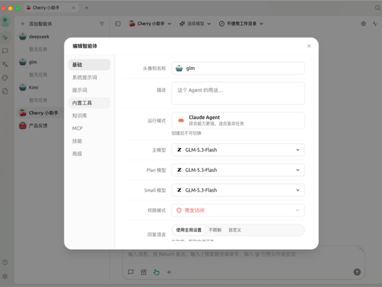The image size is (382, 287).
Task: Open the files icon in left rail
Action: [x=5, y=91]
